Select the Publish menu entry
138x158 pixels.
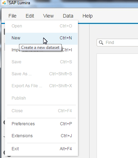tap(41, 98)
